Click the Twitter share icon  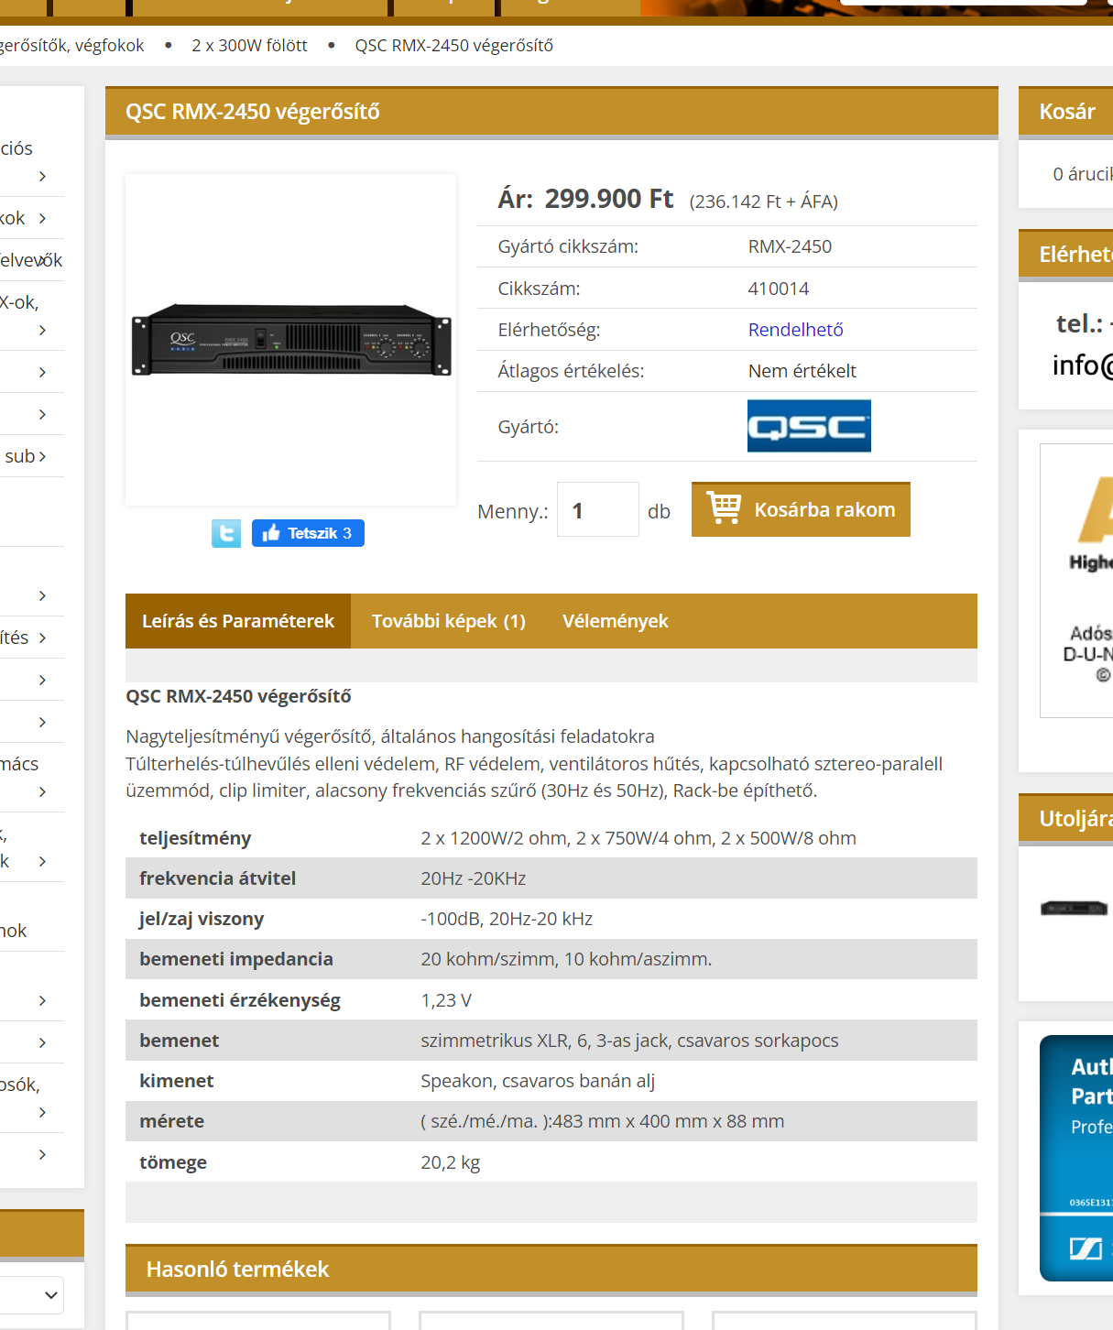point(226,533)
